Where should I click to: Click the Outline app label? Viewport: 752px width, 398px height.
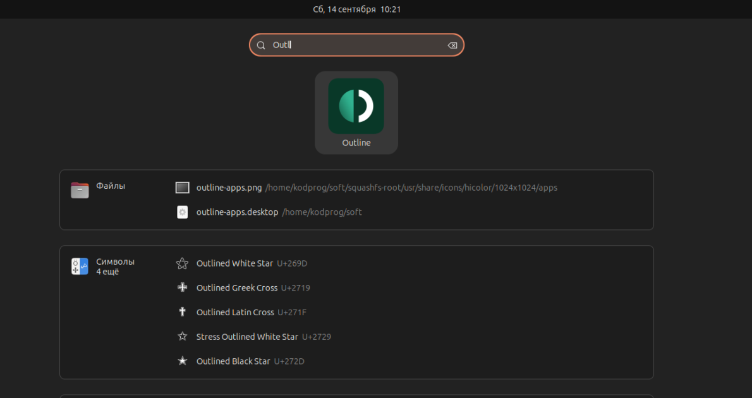point(356,143)
